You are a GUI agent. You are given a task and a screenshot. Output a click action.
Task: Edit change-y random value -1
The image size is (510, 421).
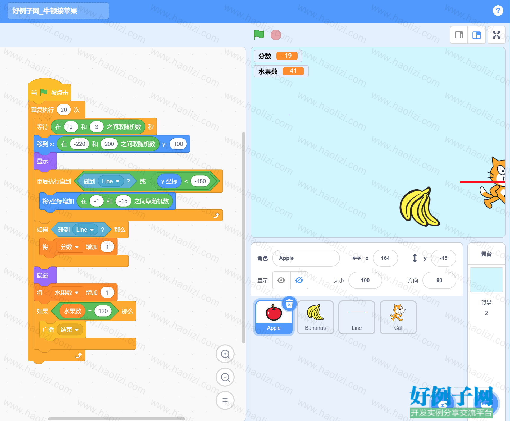[x=97, y=201]
